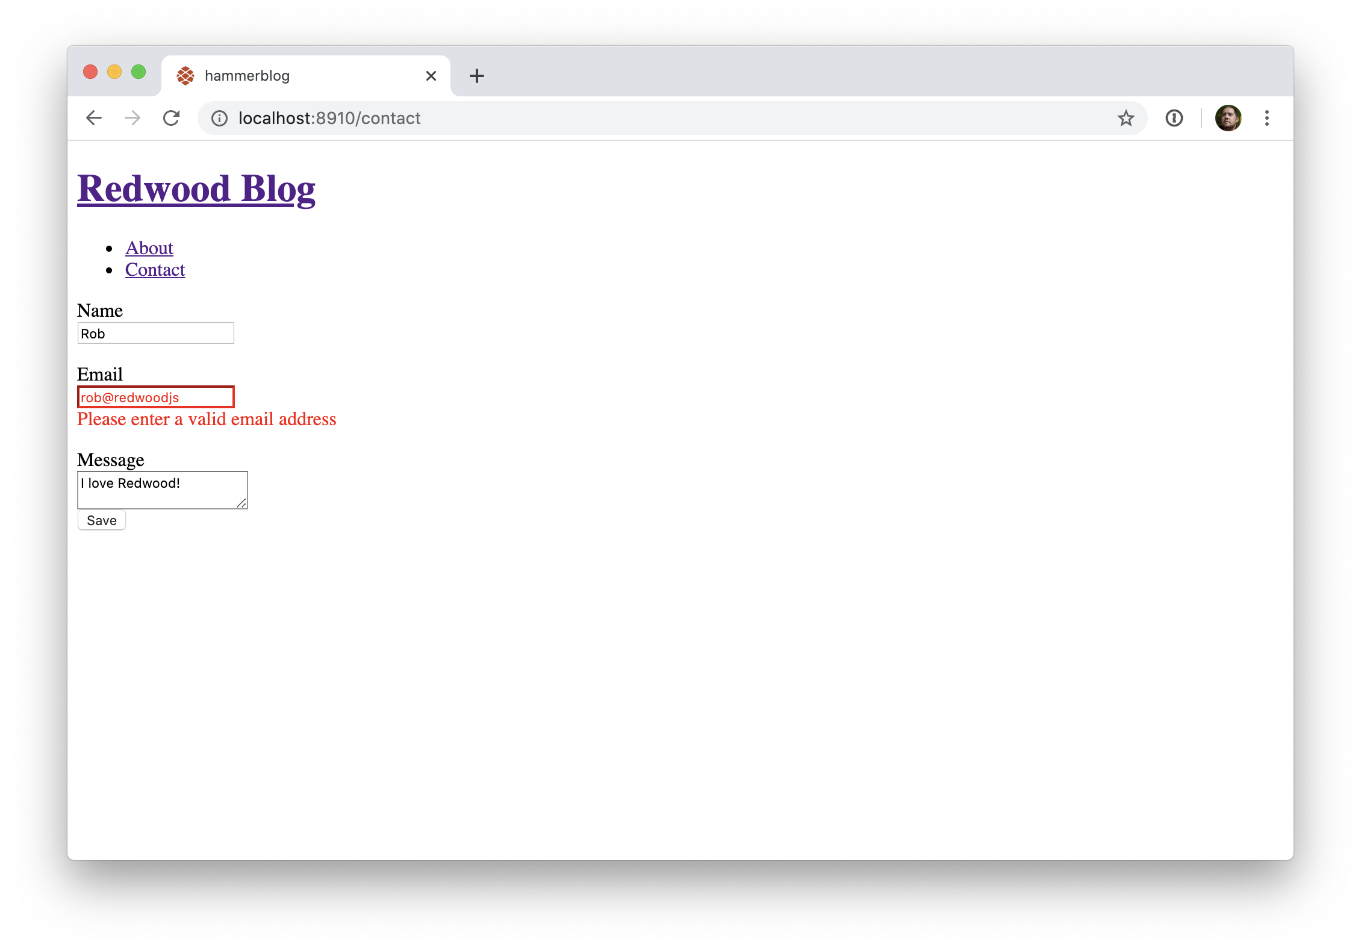Go to the About page link
Image resolution: width=1361 pixels, height=949 pixels.
point(149,248)
